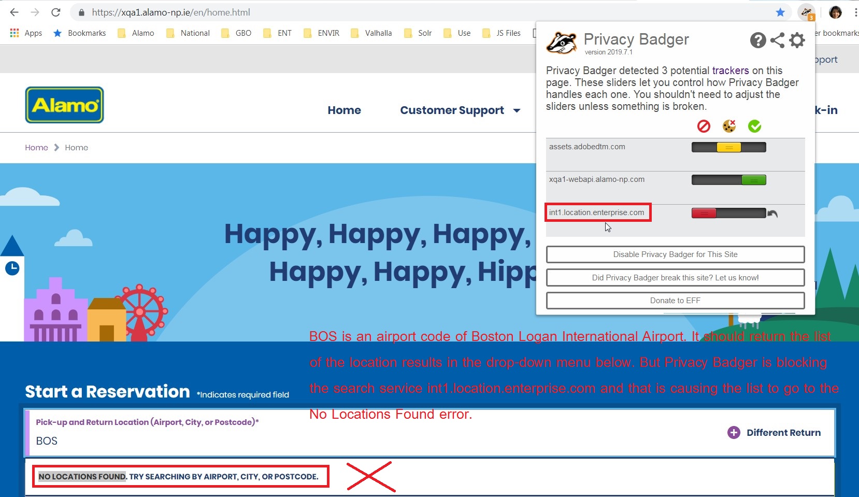Click the Alamo logo

[64, 105]
